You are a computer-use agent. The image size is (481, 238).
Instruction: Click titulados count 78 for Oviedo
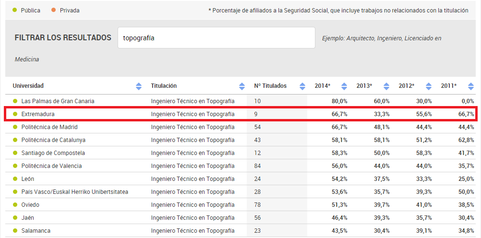tap(257, 204)
